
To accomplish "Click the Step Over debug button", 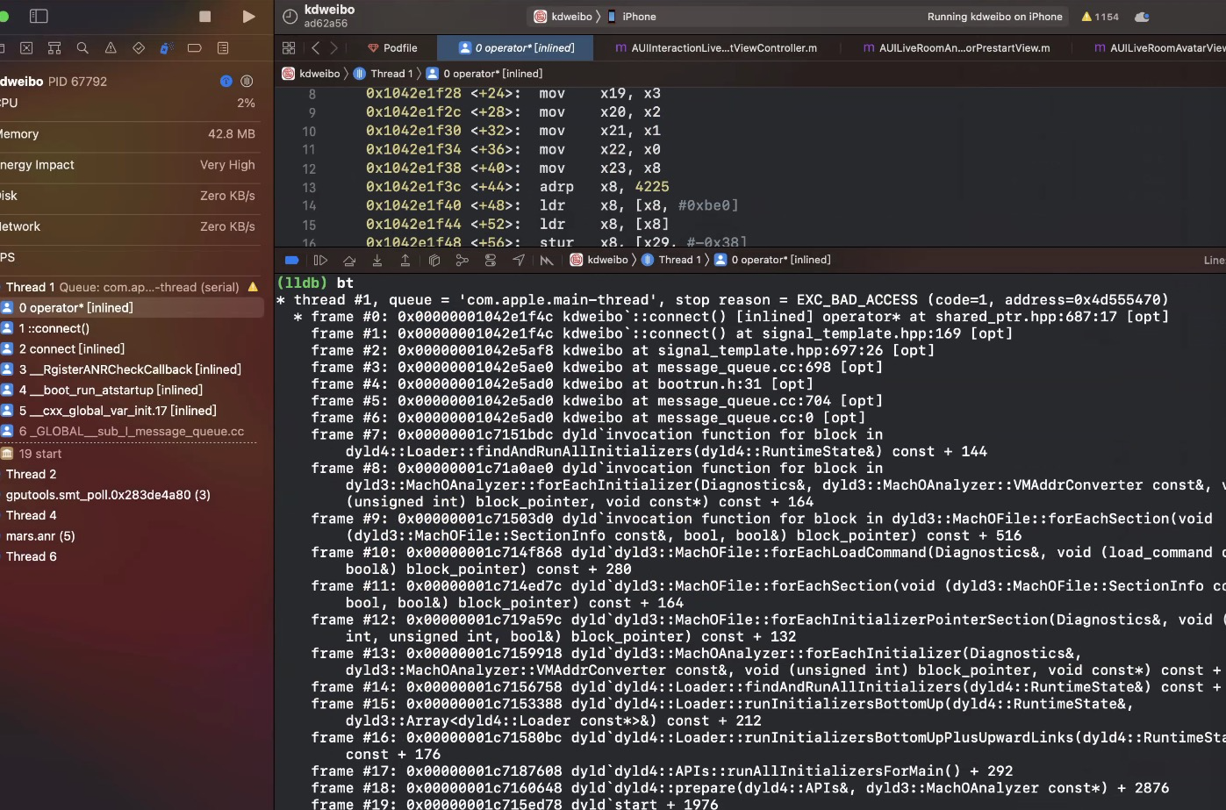I will pos(348,260).
